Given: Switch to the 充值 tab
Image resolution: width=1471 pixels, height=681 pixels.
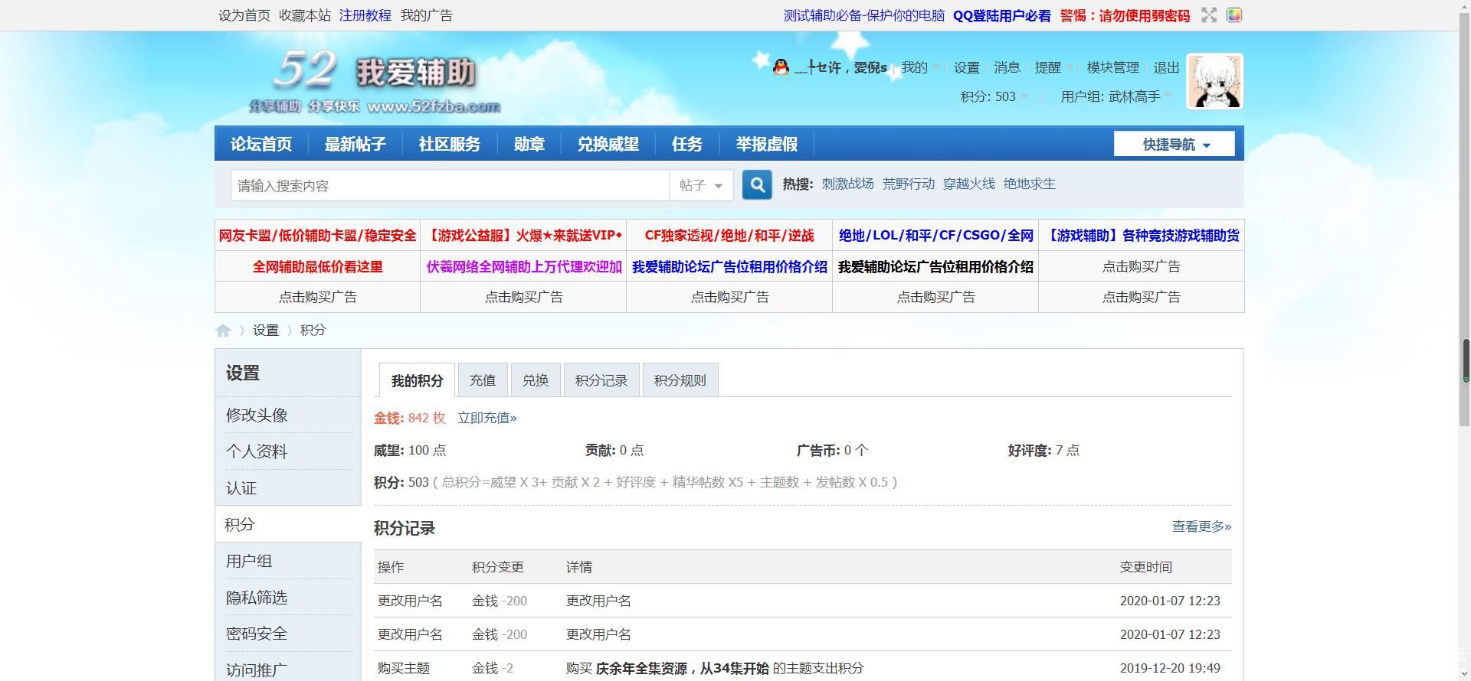Looking at the screenshot, I should pyautogui.click(x=482, y=380).
